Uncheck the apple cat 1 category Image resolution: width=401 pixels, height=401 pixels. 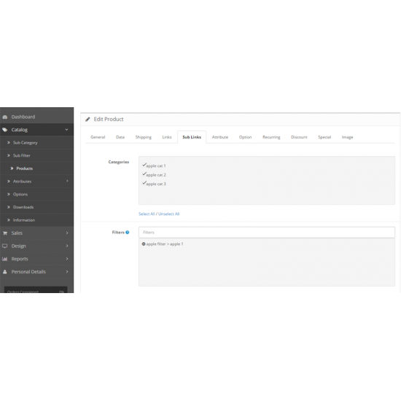(x=144, y=165)
